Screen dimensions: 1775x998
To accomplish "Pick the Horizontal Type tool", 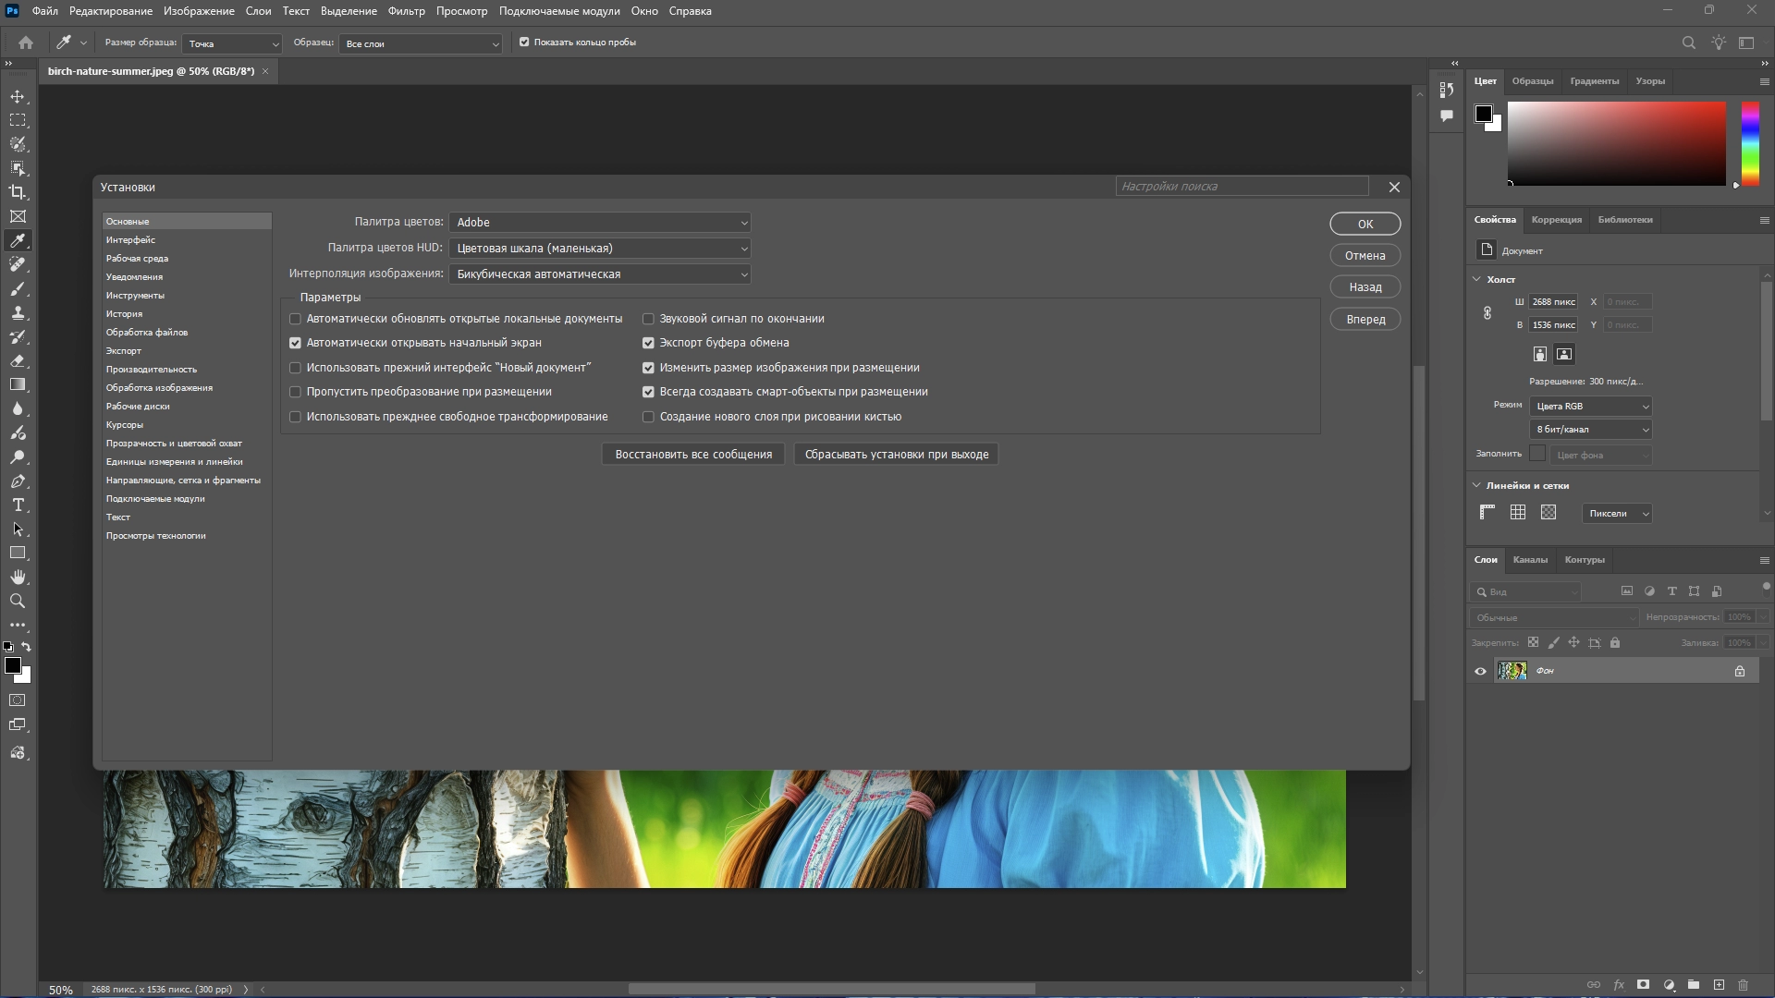I will click(x=18, y=505).
